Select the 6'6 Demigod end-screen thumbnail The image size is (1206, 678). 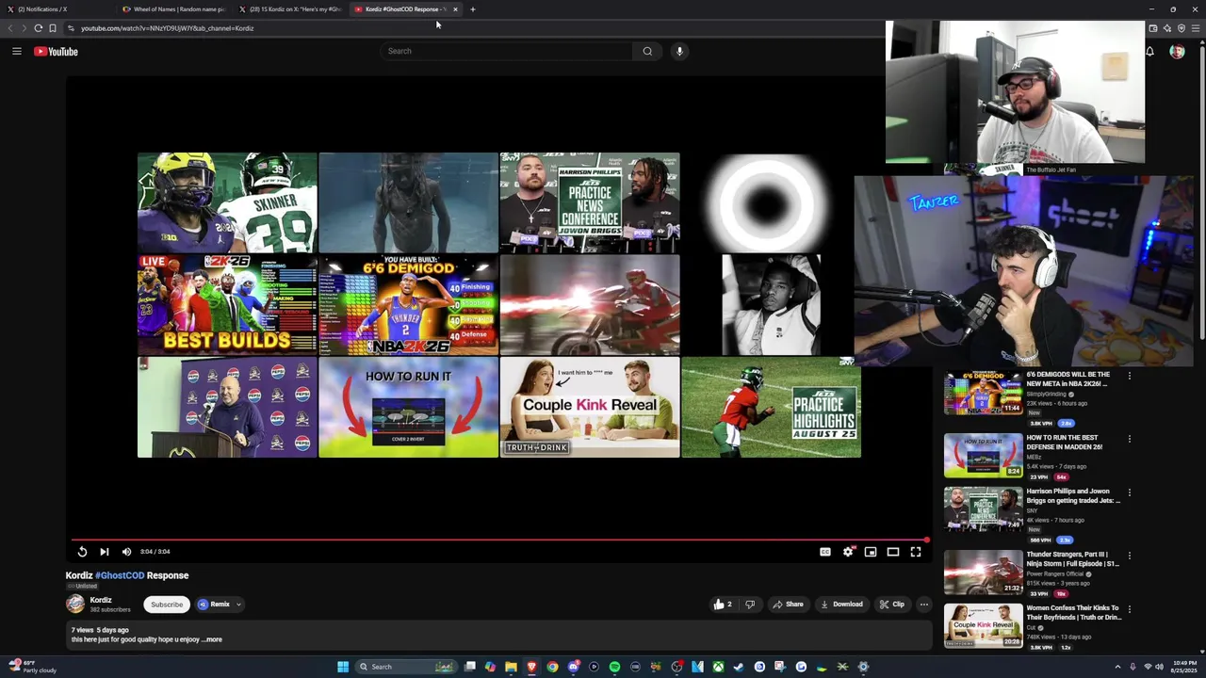click(408, 305)
